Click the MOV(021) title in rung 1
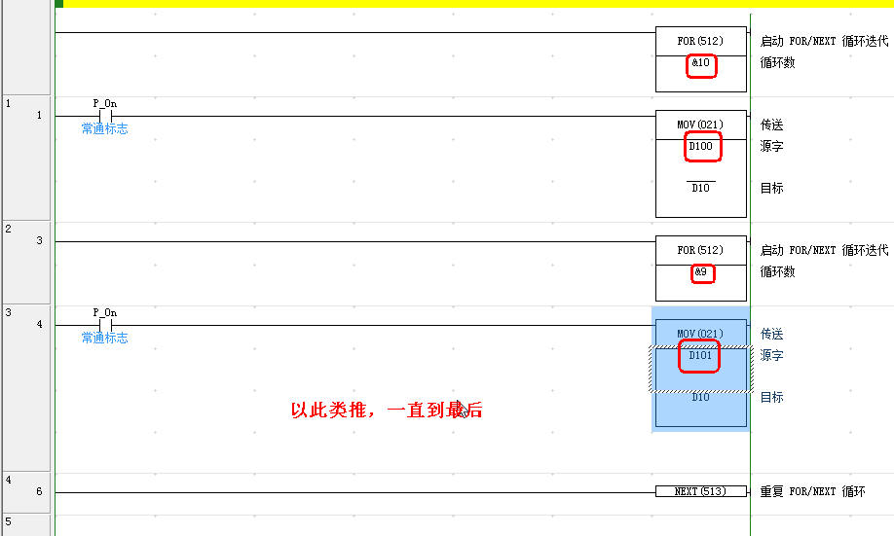Viewport: 894px width, 536px height. (700, 125)
